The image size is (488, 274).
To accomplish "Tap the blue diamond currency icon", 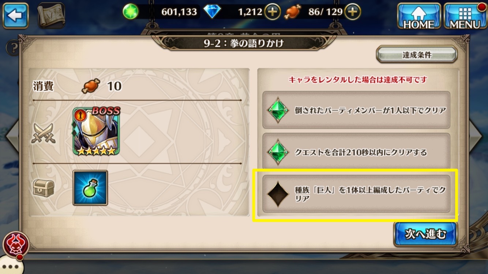I will tap(212, 12).
